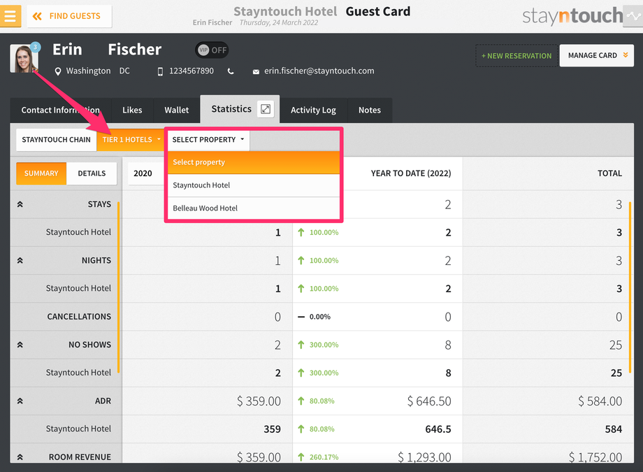Toggle the VIP switch on

tap(212, 50)
